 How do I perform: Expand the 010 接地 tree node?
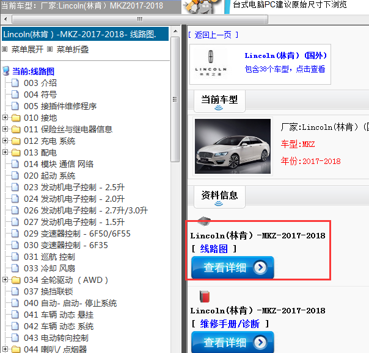coord(5,118)
